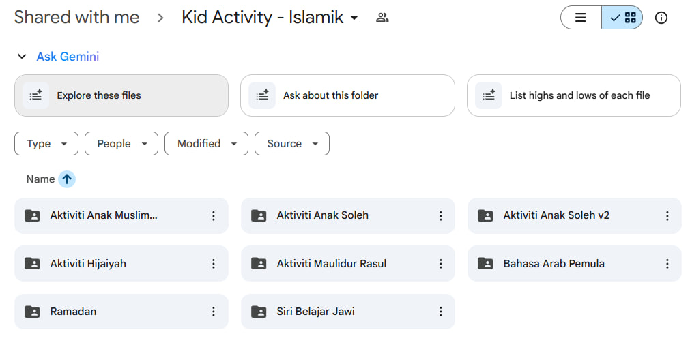Open more actions for Aktiviti Anak Soleh v2

[x=667, y=215]
